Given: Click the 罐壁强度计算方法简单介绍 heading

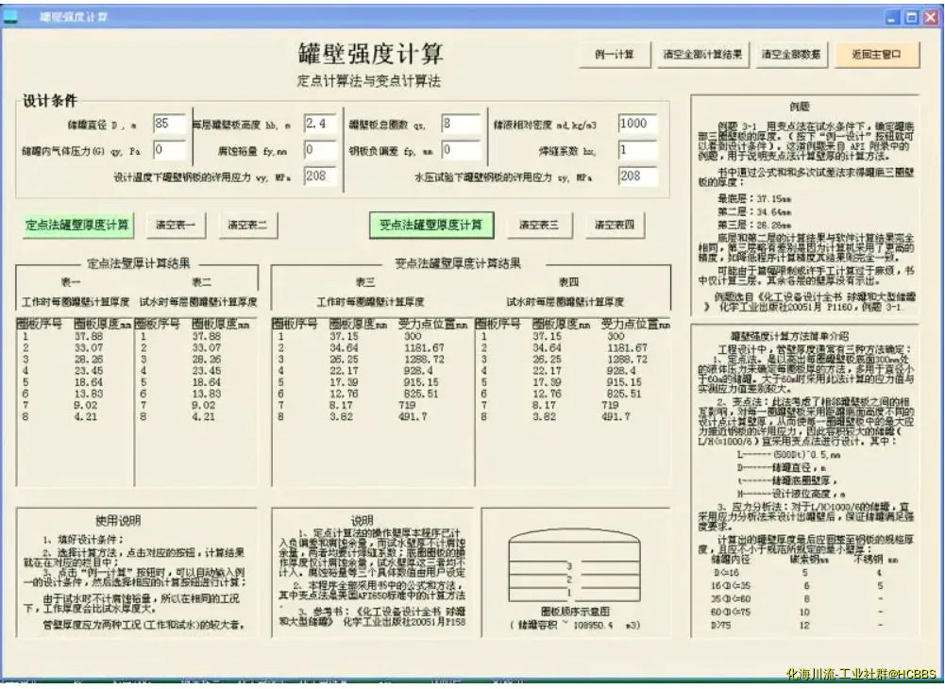Looking at the screenshot, I should [789, 336].
